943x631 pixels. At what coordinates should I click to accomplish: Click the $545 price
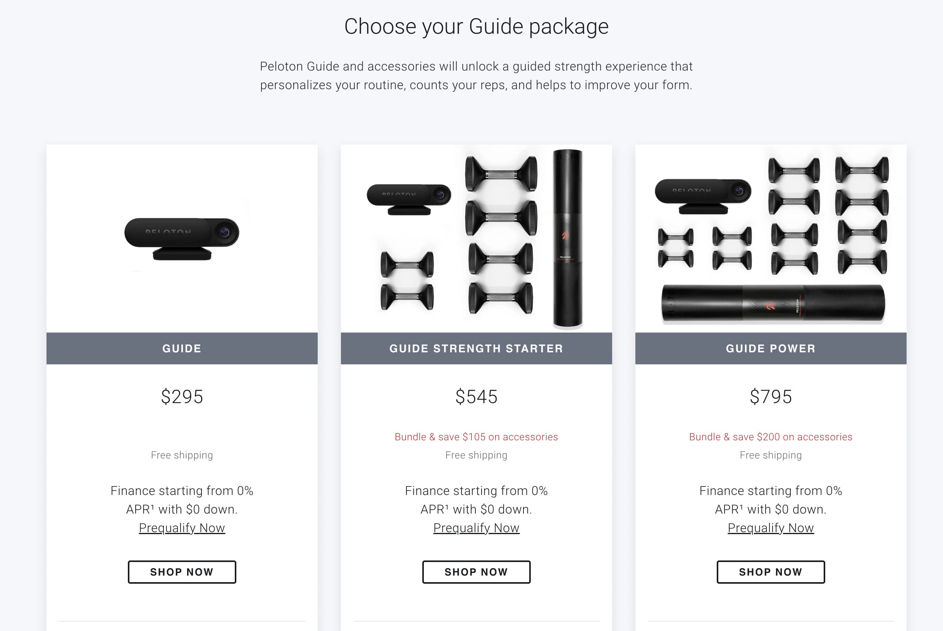point(476,397)
